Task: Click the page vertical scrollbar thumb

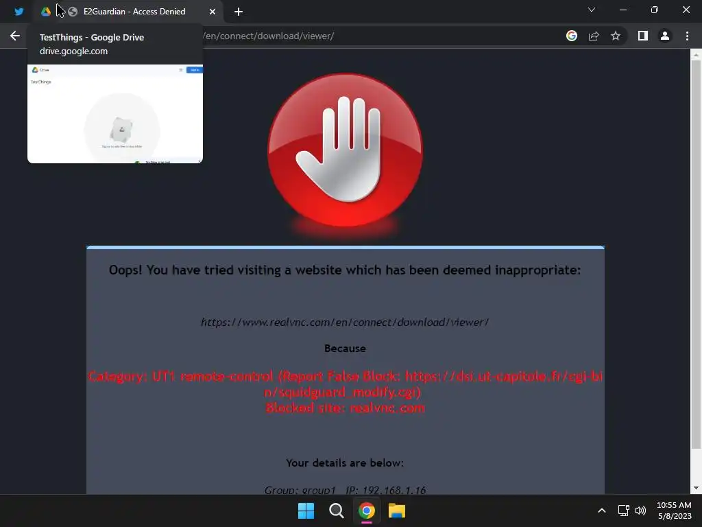Action: click(x=696, y=253)
